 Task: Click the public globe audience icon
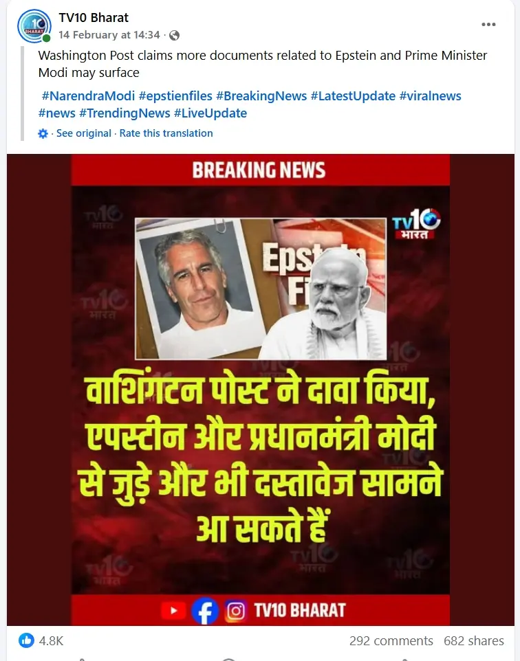click(174, 36)
